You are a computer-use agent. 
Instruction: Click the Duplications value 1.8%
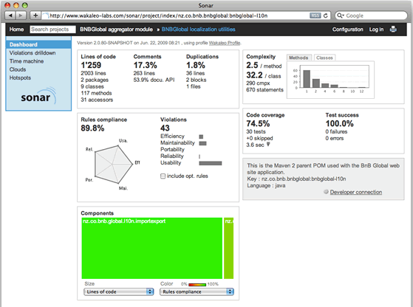pos(196,65)
